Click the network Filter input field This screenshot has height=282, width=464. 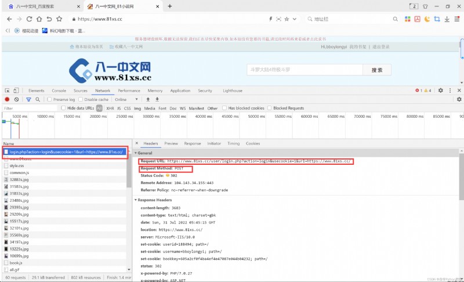[x=30, y=109]
